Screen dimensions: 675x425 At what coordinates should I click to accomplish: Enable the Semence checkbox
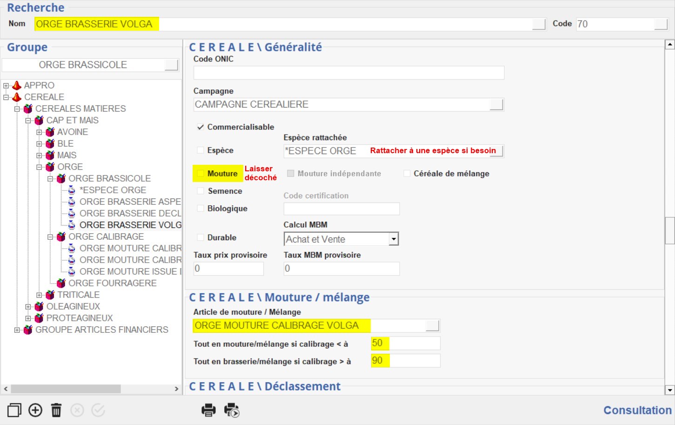click(200, 191)
